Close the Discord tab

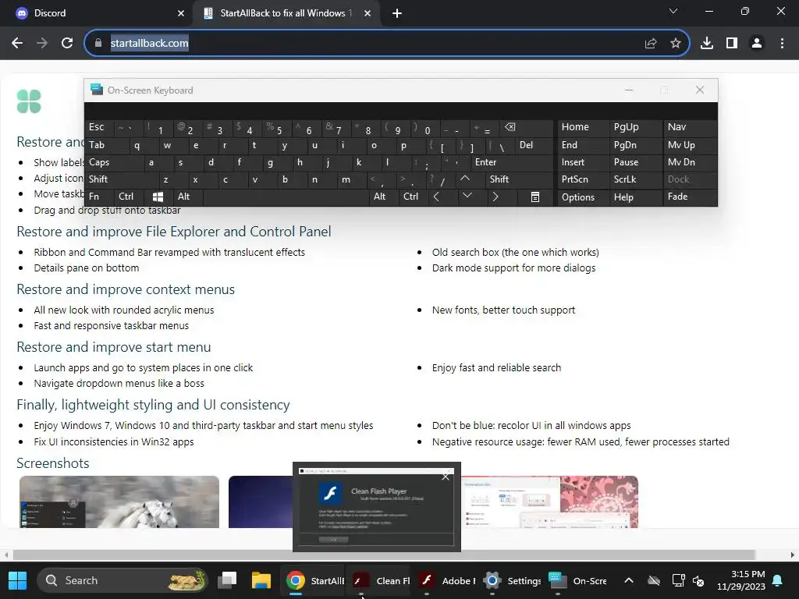point(181,13)
